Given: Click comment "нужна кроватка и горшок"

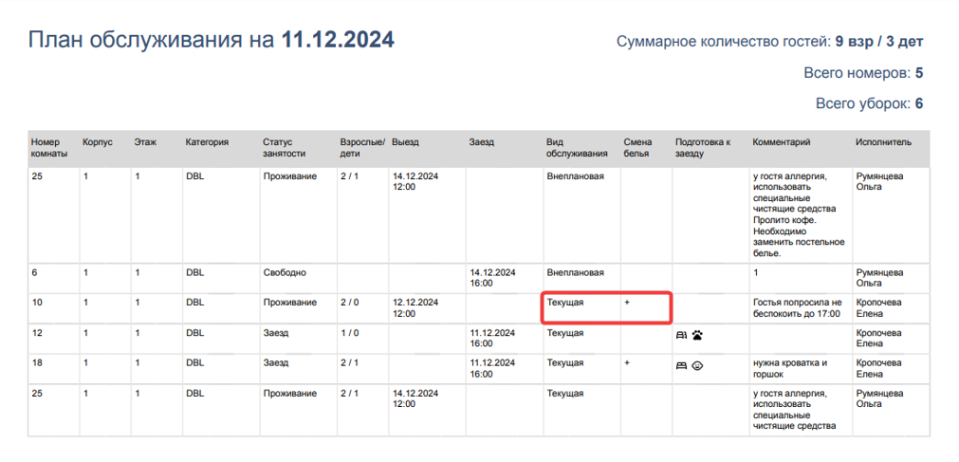Looking at the screenshot, I should [x=790, y=368].
